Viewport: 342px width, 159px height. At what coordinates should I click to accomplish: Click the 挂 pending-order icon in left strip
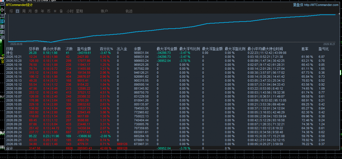coord(2,21)
